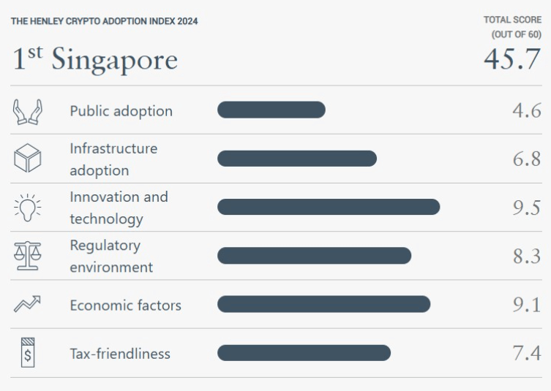
Task: Click the 9.5 innovation score value
Action: point(526,208)
